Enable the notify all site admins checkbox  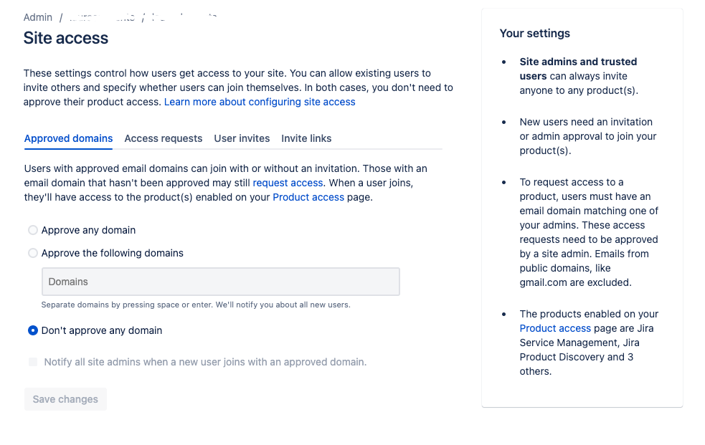(x=32, y=362)
